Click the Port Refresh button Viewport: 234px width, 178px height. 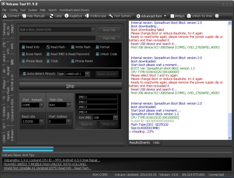(x=32, y=100)
